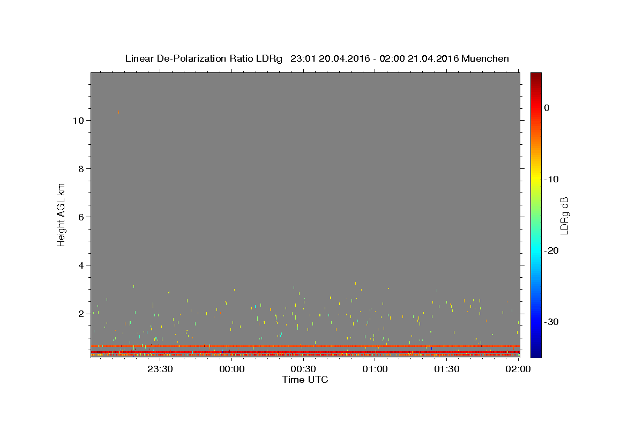Click the orange band near 0.7 km
This screenshot has width=643, height=429.
305,346
